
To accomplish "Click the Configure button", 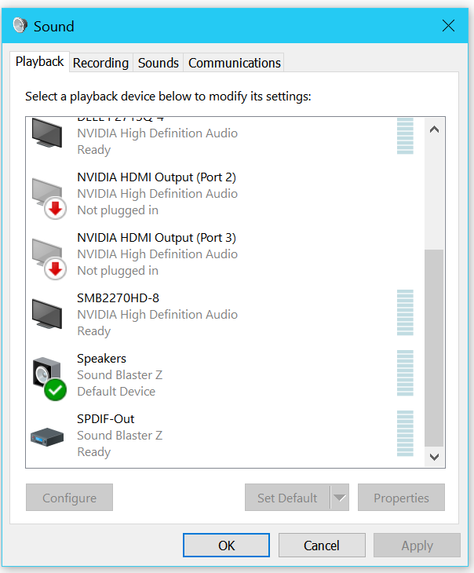I will tap(69, 498).
